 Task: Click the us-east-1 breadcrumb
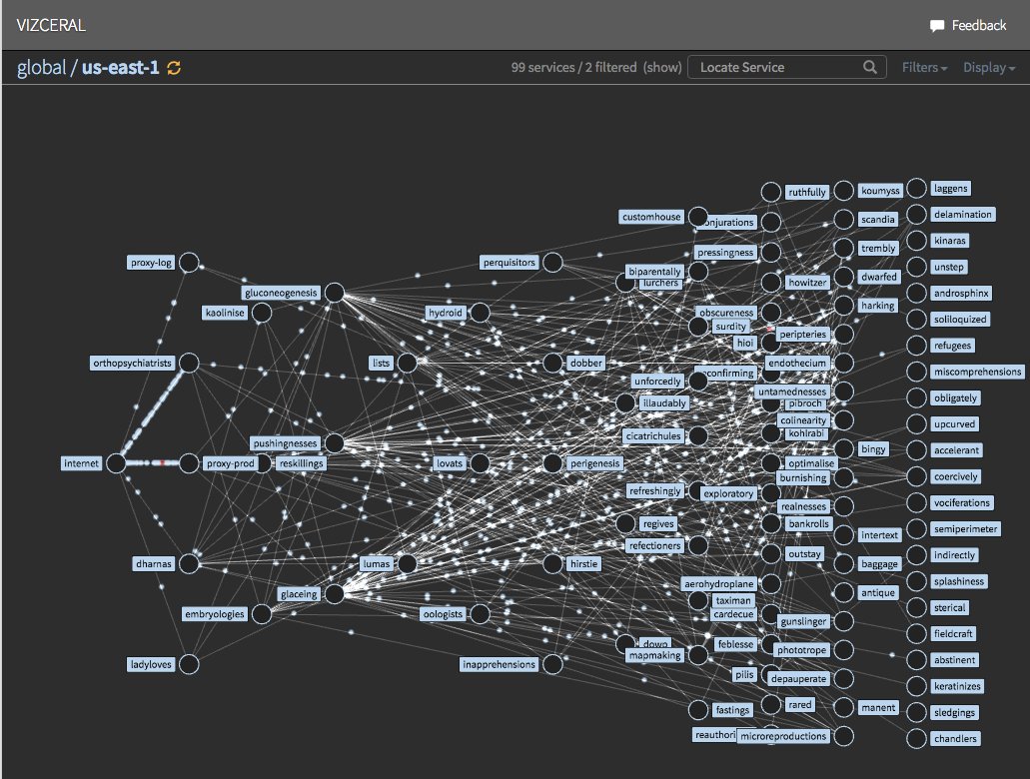click(x=120, y=67)
